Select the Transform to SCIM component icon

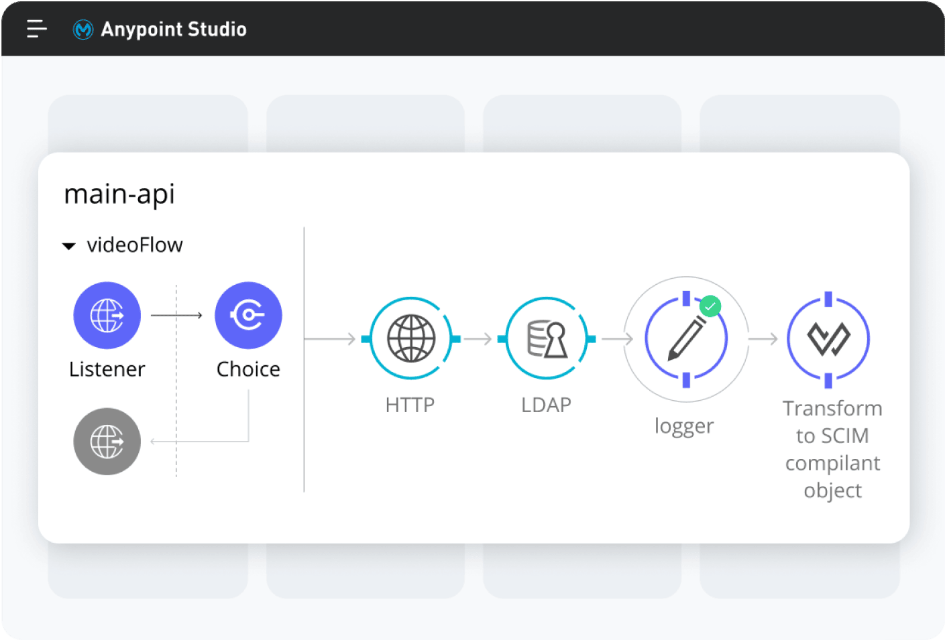pos(828,339)
